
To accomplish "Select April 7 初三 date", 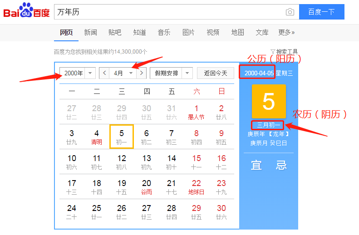I will [171, 137].
